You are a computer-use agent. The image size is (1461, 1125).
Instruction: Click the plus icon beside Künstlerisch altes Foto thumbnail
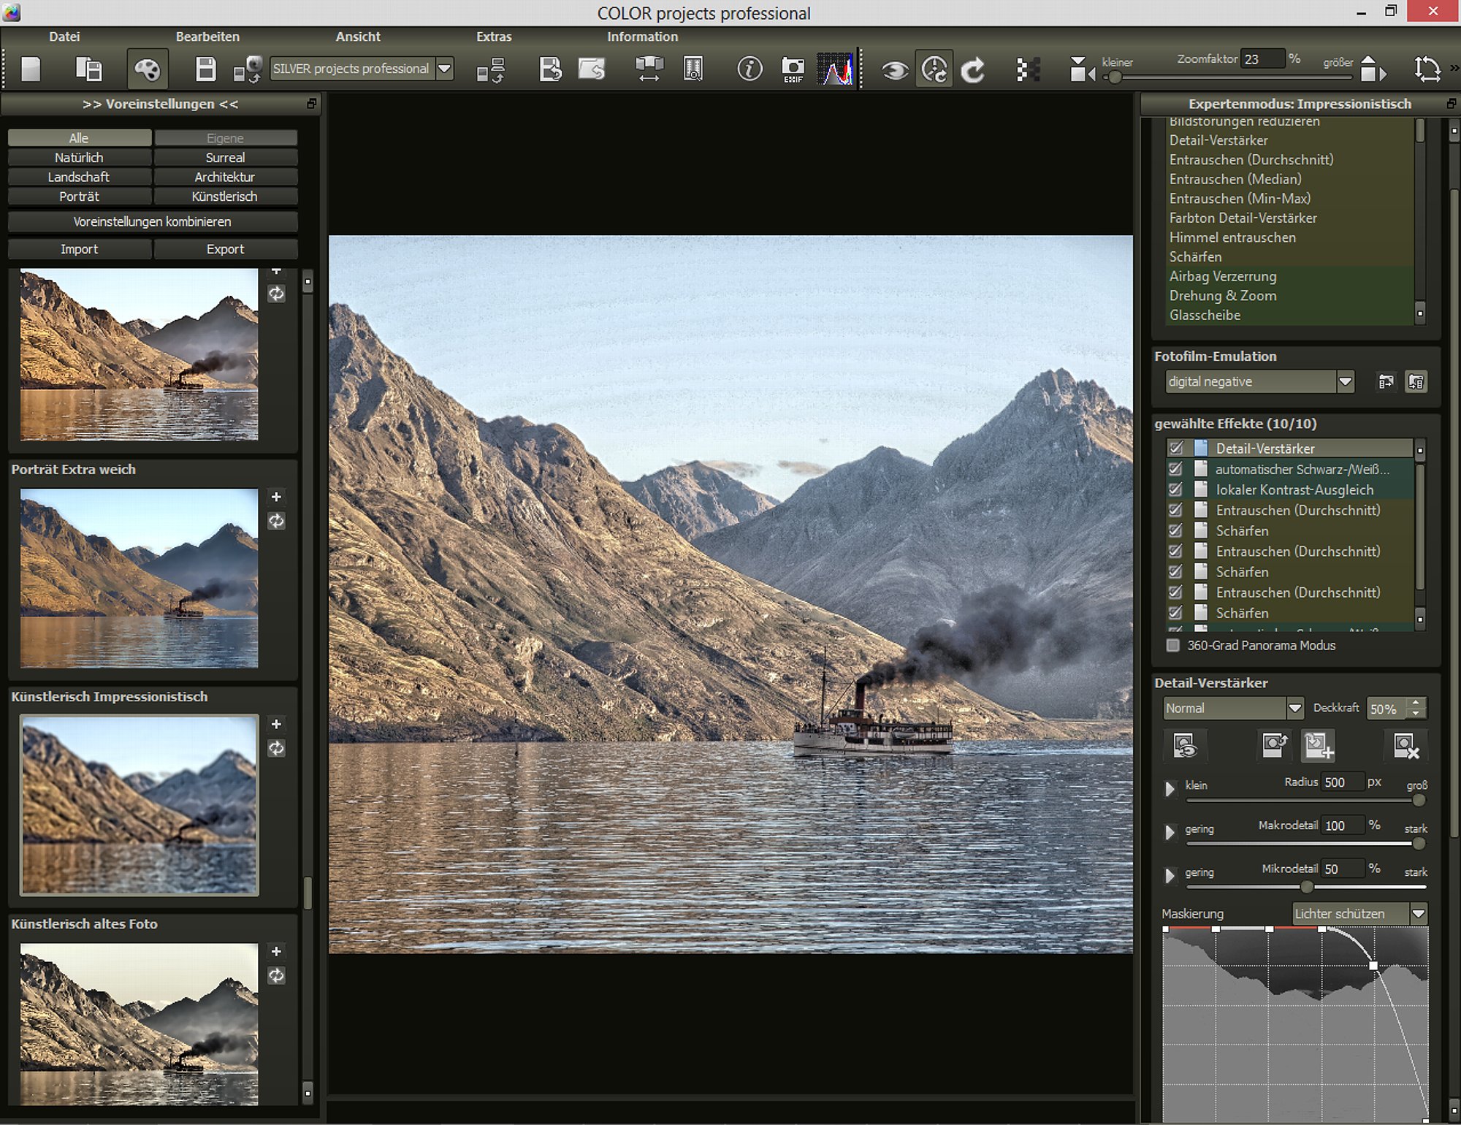click(276, 951)
